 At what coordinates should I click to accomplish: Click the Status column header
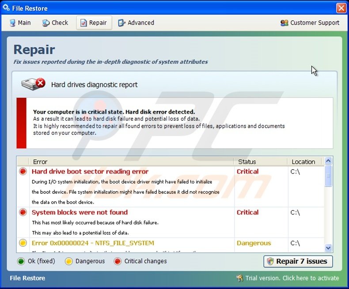[x=261, y=162]
